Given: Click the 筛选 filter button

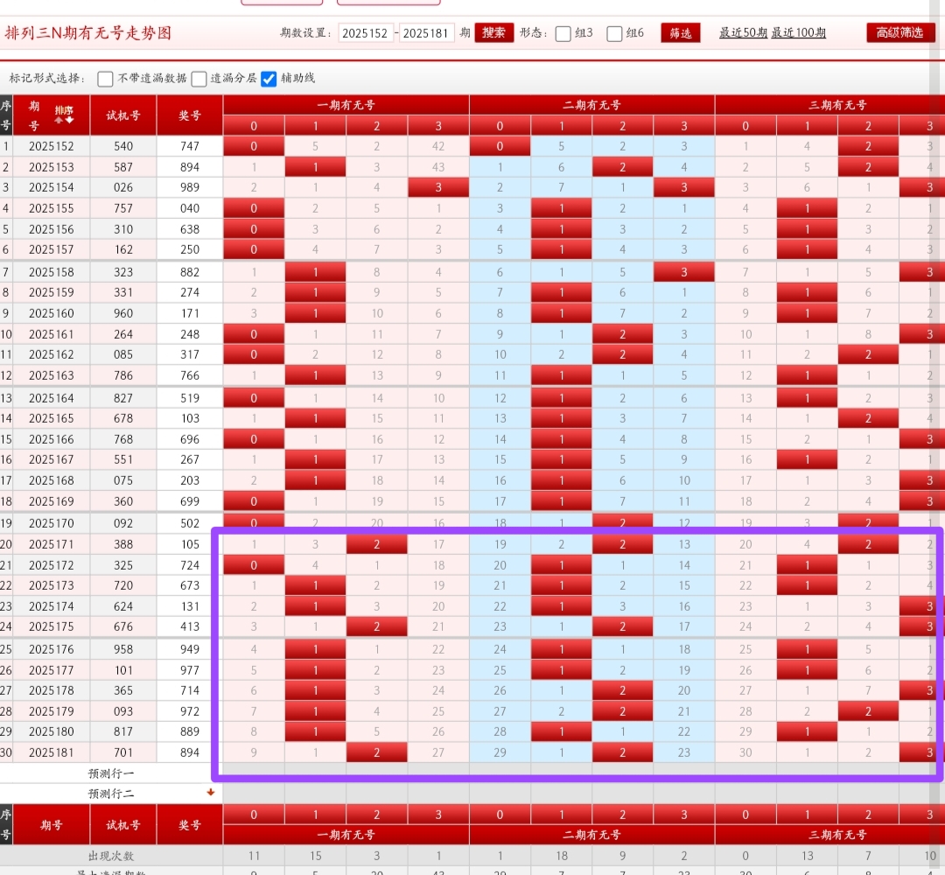Looking at the screenshot, I should pyautogui.click(x=680, y=33).
